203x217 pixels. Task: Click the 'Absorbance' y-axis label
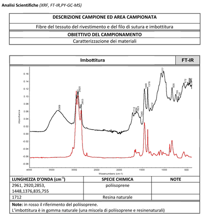tap(19, 116)
